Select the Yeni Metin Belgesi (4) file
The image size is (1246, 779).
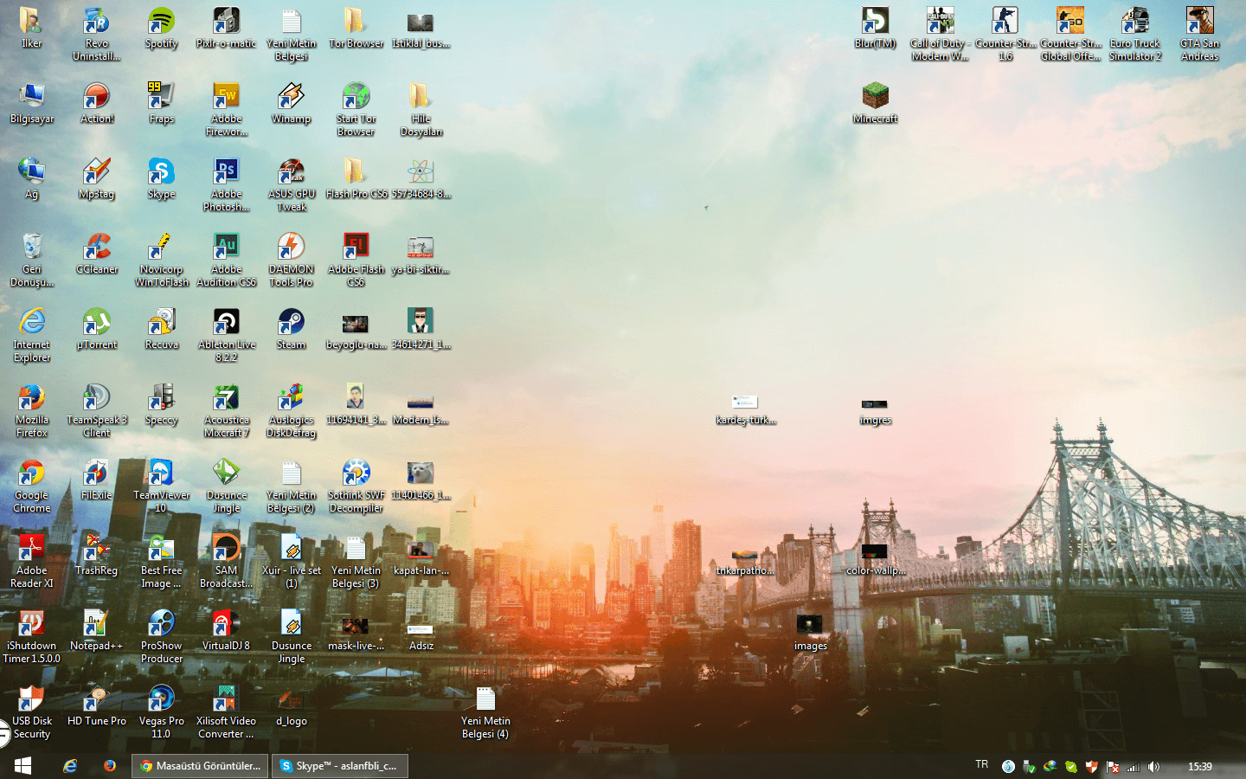tap(485, 712)
